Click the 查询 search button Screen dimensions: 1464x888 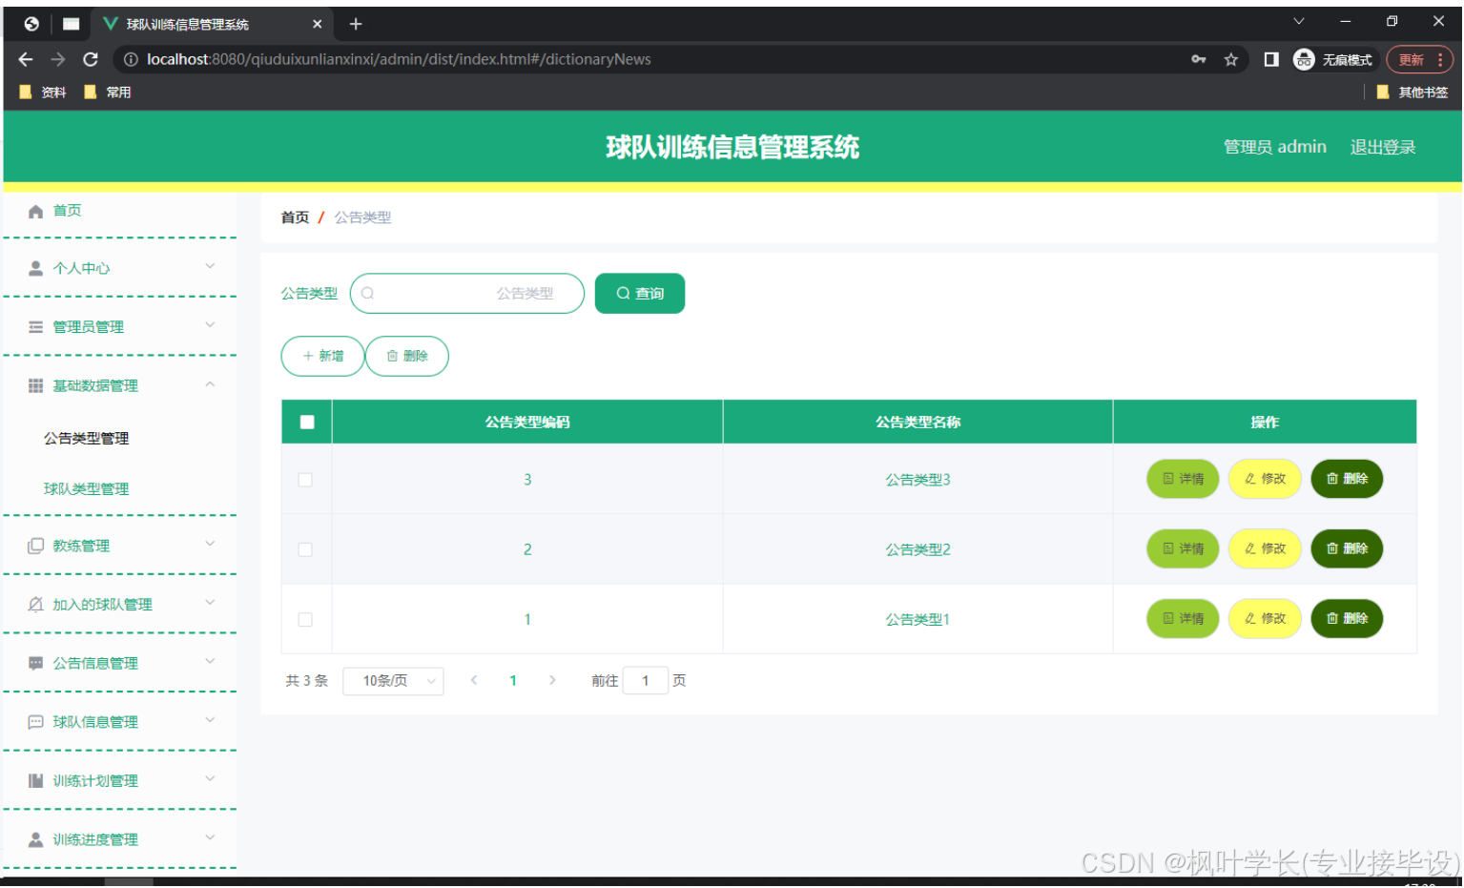640,294
